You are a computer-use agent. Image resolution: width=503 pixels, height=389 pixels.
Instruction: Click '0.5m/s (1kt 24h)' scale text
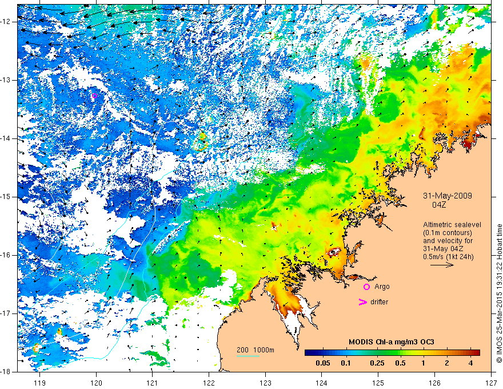[x=448, y=256]
